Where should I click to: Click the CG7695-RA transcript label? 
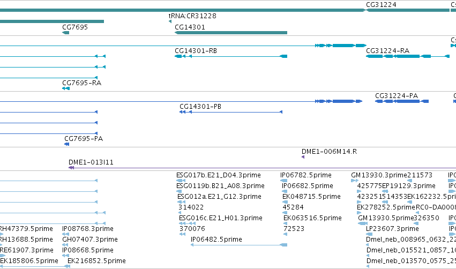pos(82,83)
